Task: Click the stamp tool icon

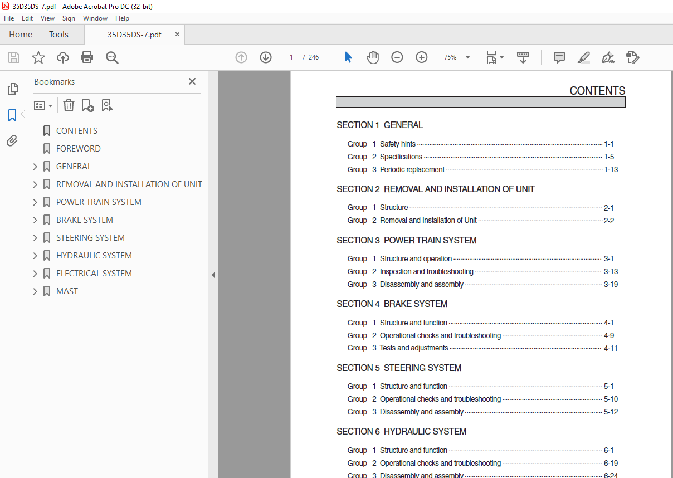Action: (633, 57)
